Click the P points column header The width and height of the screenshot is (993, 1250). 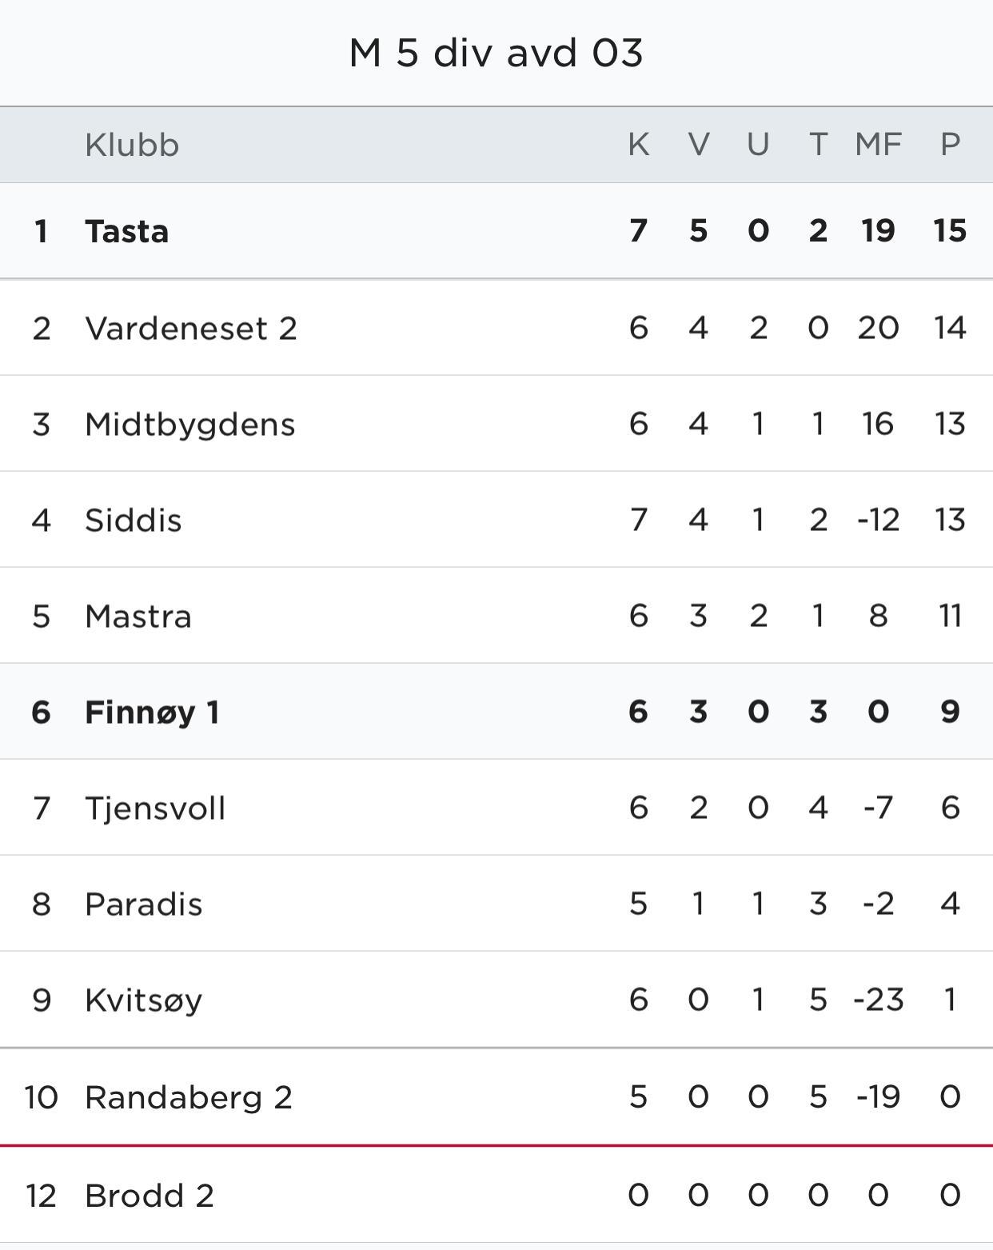point(950,145)
